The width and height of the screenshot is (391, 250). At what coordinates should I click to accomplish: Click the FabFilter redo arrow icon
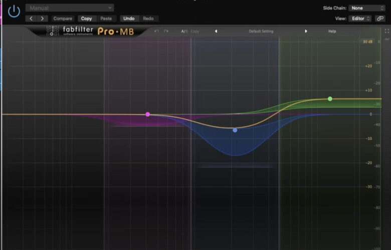(166, 31)
